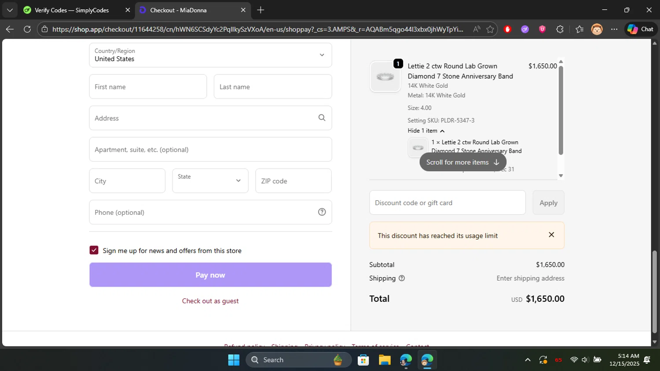This screenshot has height=371, width=660.
Task: Open the notifications bell icon
Action: tap(647, 360)
